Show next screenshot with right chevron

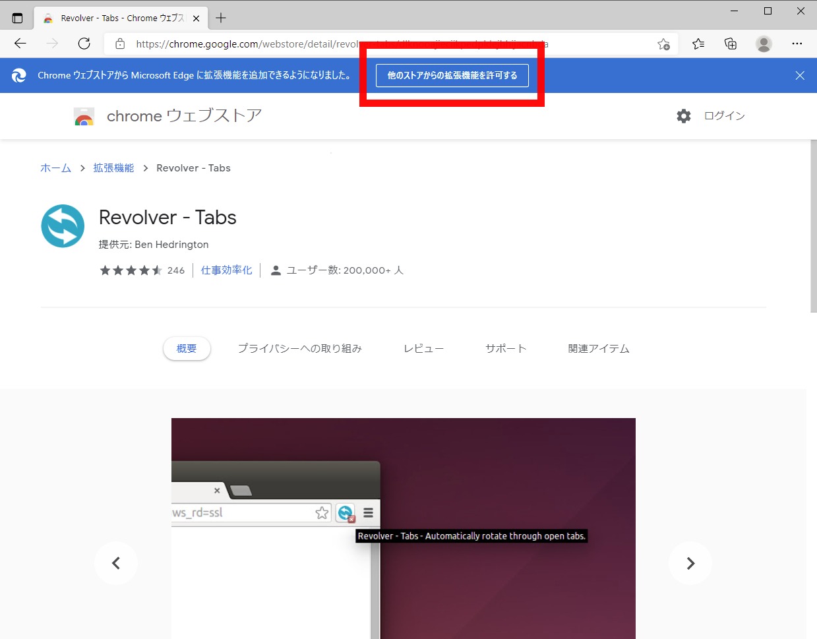[690, 563]
